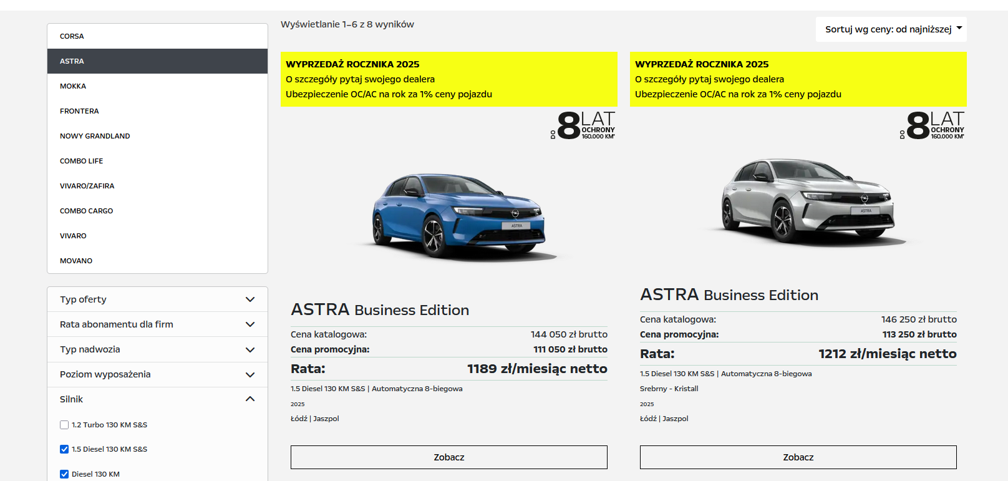The image size is (1008, 481).
Task: Collapse the Silnik filter section
Action: [x=157, y=399]
